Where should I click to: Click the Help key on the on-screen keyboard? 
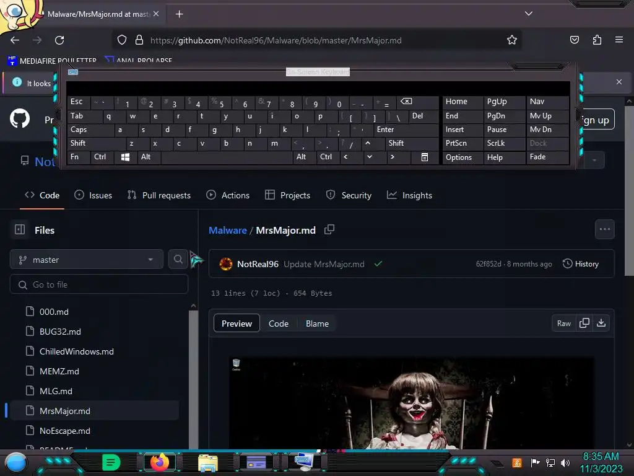pyautogui.click(x=504, y=157)
